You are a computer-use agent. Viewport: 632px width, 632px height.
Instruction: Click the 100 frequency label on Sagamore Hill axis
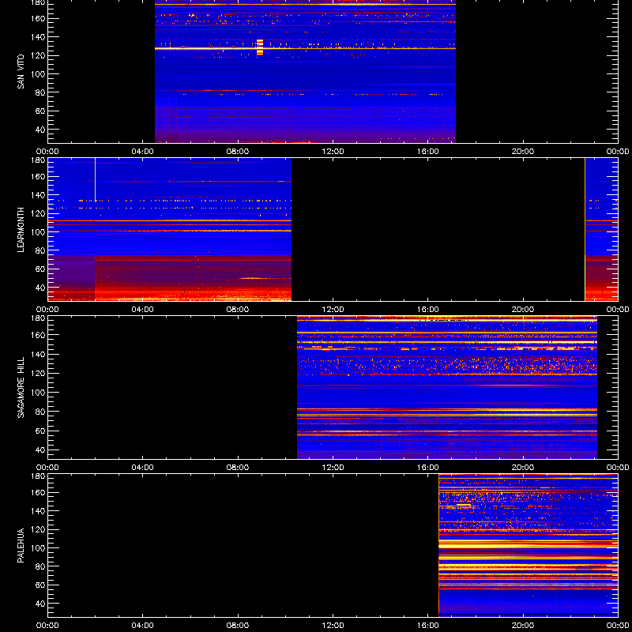coord(38,393)
